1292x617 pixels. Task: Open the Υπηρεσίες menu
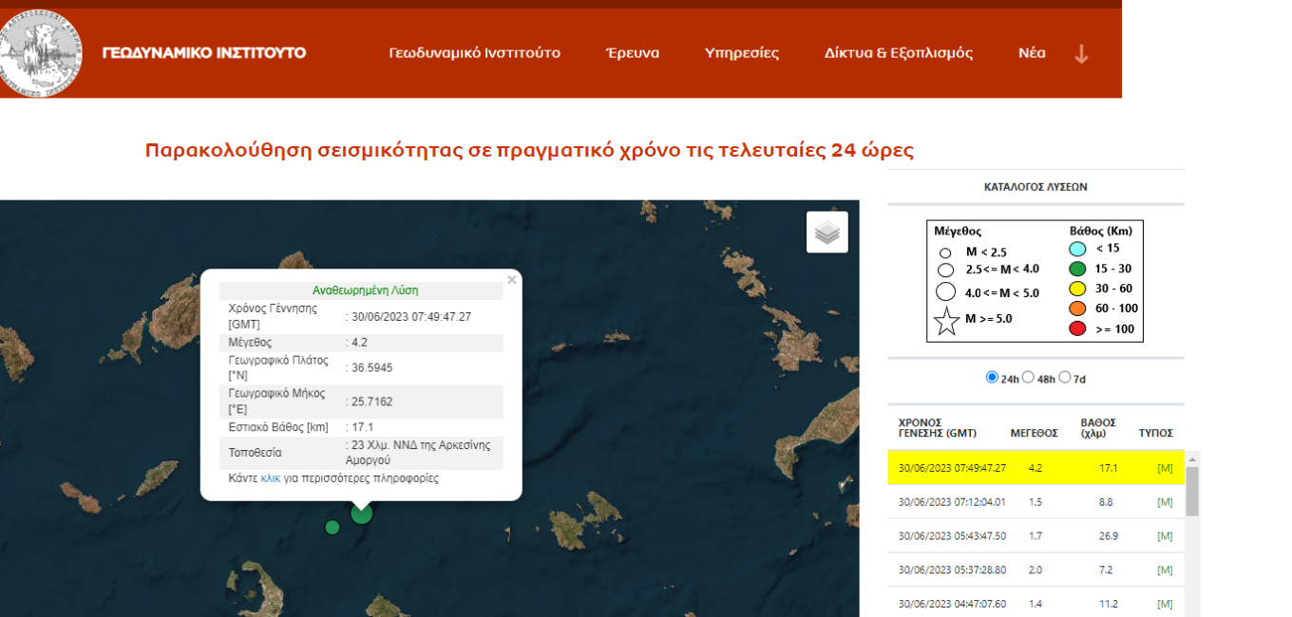741,53
